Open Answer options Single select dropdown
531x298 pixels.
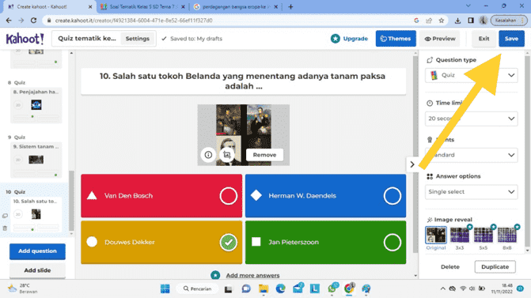click(x=471, y=192)
